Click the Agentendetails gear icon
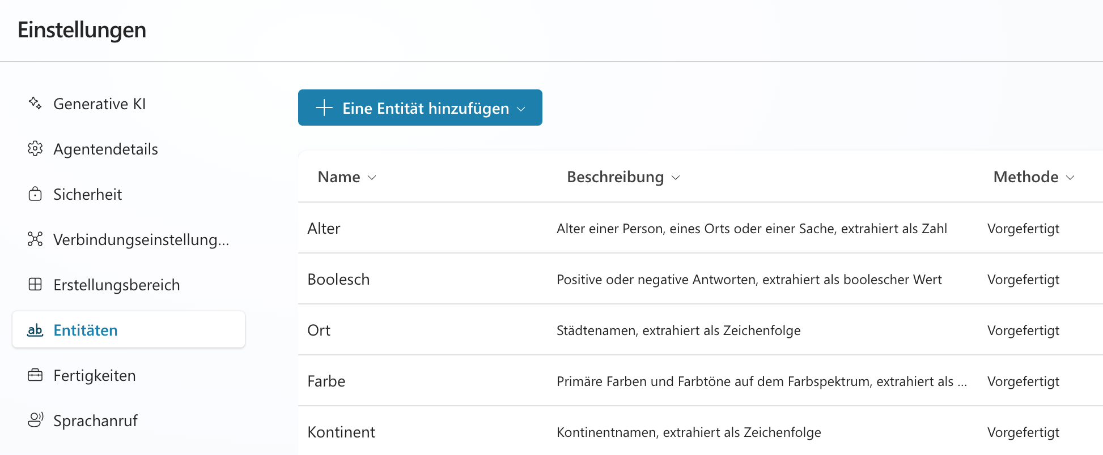This screenshot has width=1103, height=455. tap(35, 149)
